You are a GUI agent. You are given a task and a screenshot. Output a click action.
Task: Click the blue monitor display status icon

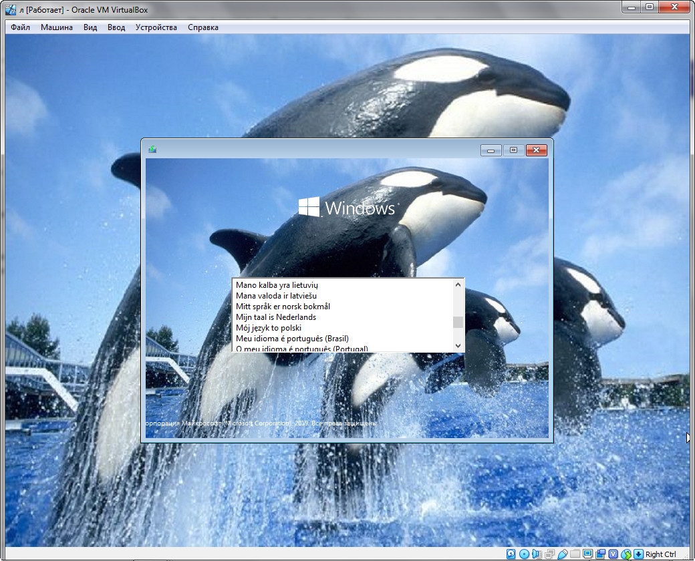[587, 554]
